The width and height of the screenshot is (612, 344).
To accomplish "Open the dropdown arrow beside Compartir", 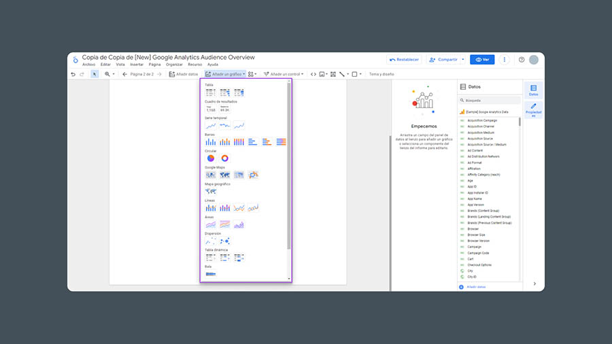I will point(463,60).
